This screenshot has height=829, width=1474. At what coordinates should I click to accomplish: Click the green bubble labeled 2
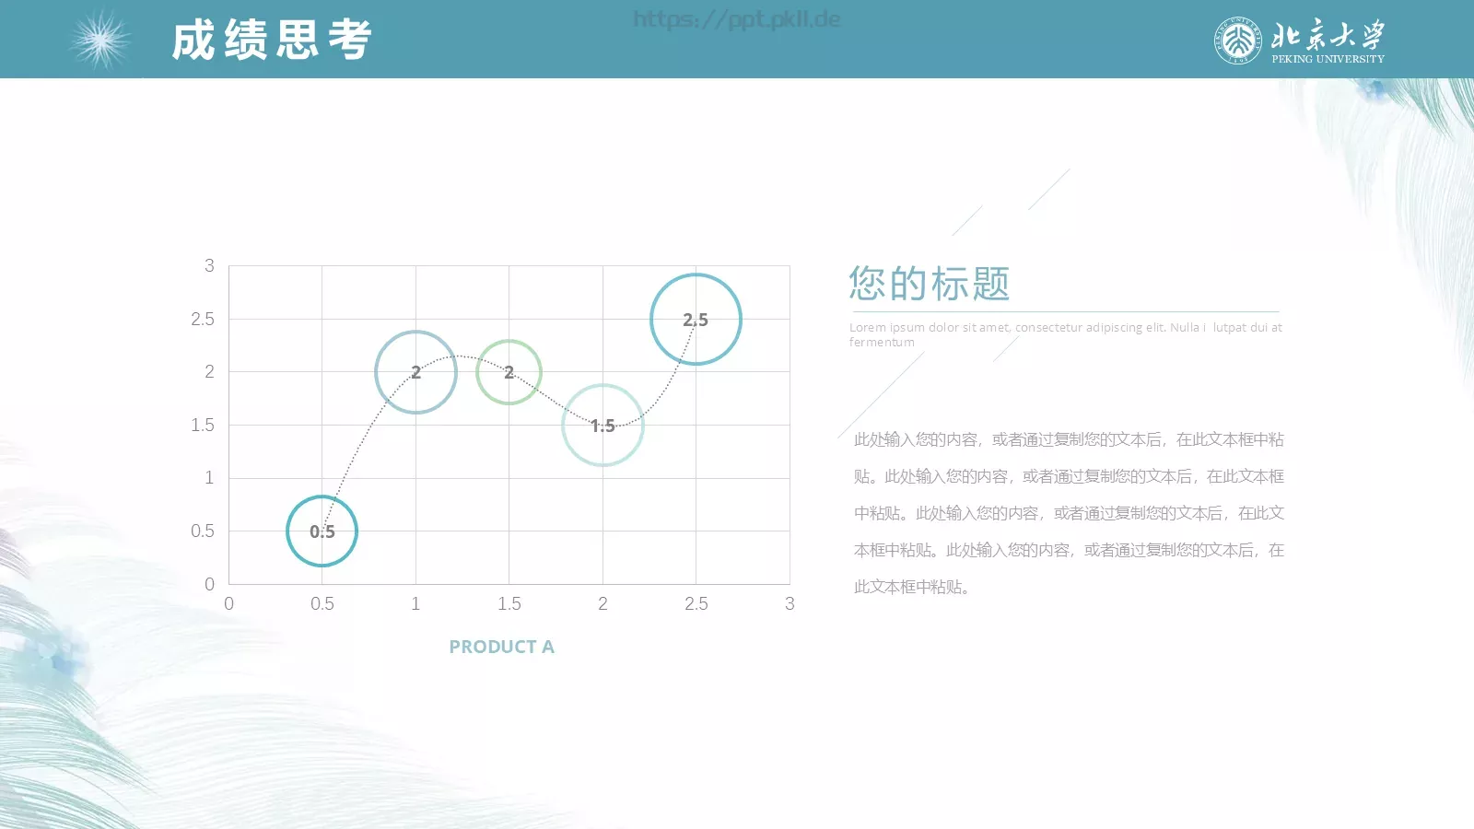click(509, 372)
